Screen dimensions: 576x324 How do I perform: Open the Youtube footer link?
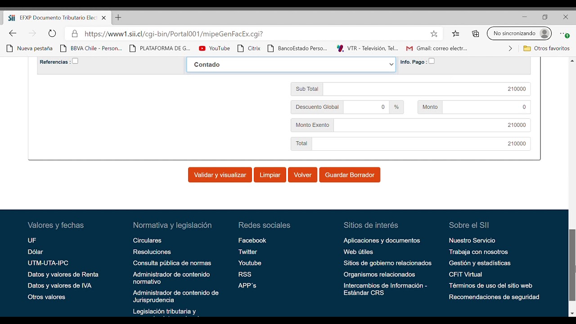[x=250, y=263]
